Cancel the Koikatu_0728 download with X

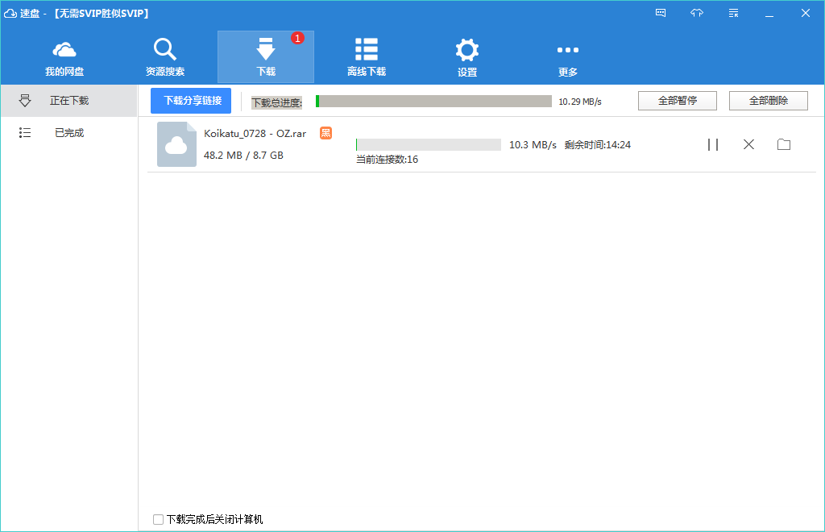click(x=748, y=144)
